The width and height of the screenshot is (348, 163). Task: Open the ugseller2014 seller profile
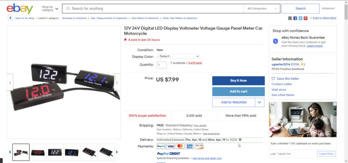coord(280,64)
